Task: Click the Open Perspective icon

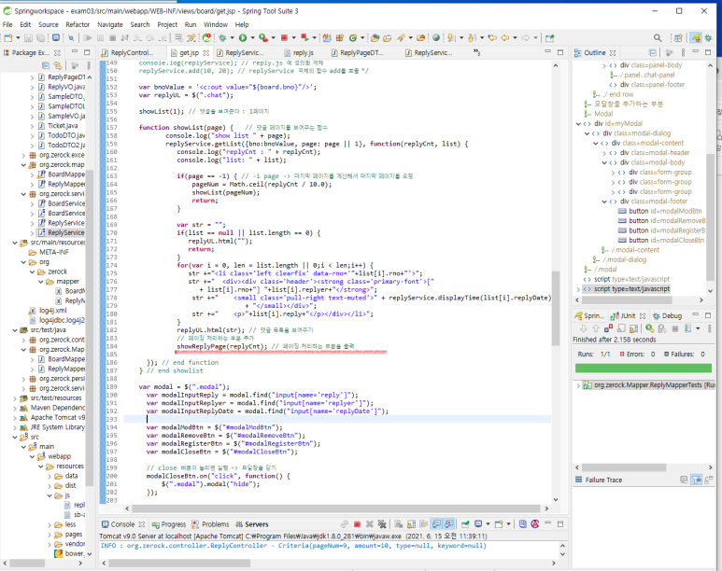Action: click(x=678, y=37)
